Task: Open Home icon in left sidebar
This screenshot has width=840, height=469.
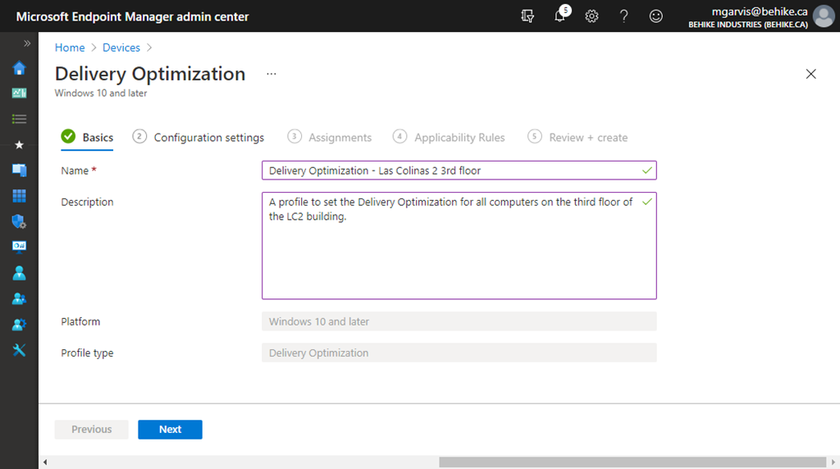Action: [x=19, y=68]
